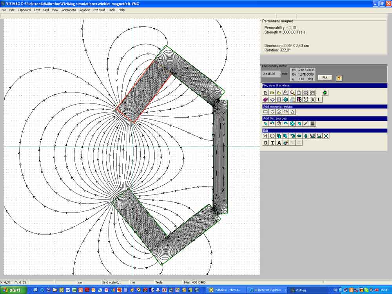Image resolution: width=392 pixels, height=294 pixels.
Task: Open the Ext Field menu
Action: coord(99,10)
